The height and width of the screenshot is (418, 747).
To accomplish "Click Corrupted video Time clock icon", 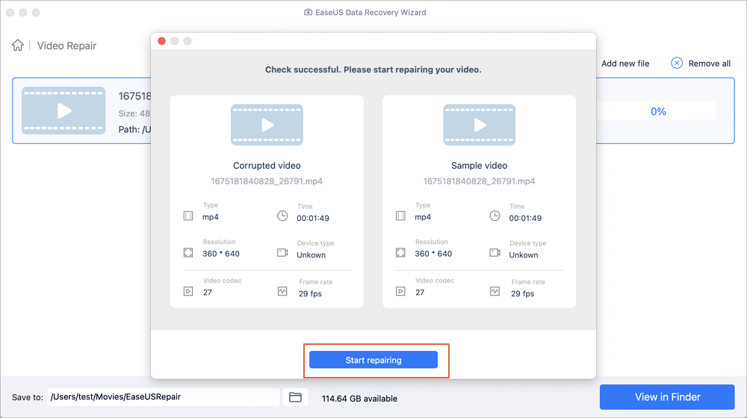I will point(282,216).
